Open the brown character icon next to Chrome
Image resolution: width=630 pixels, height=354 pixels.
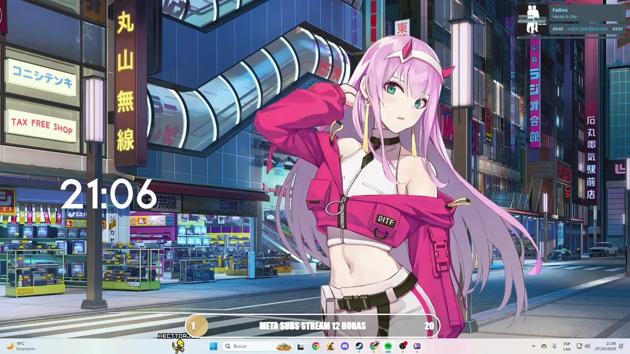click(x=330, y=346)
